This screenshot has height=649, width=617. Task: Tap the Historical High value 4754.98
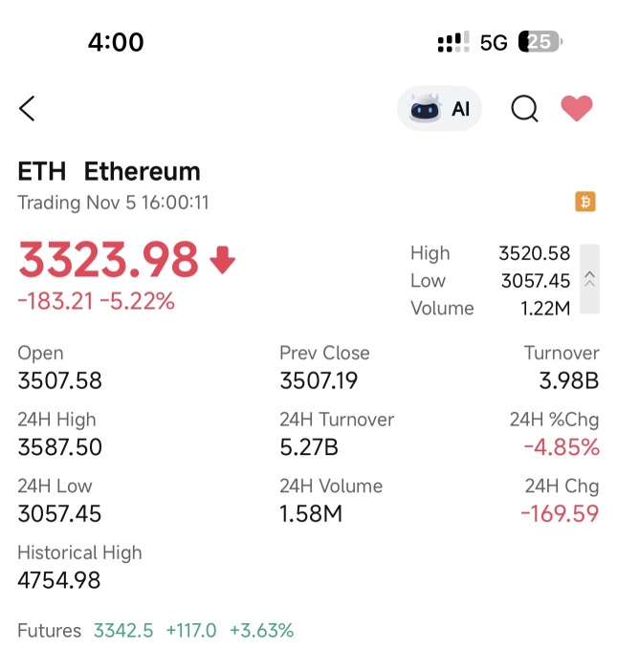point(59,580)
